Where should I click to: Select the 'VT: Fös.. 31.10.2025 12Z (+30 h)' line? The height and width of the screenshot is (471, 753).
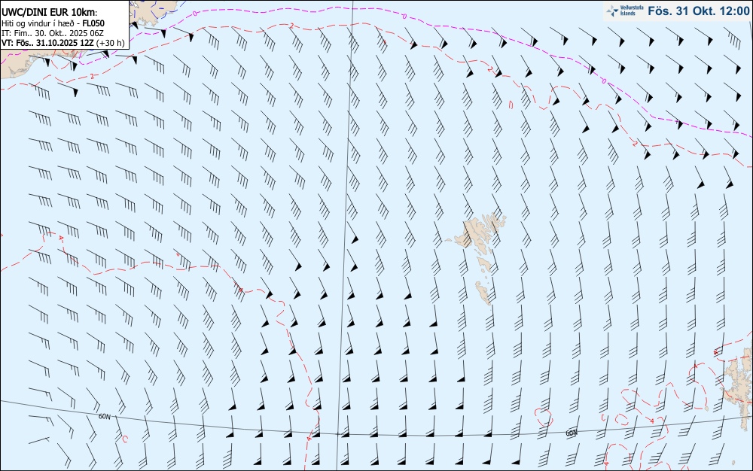[x=63, y=43]
